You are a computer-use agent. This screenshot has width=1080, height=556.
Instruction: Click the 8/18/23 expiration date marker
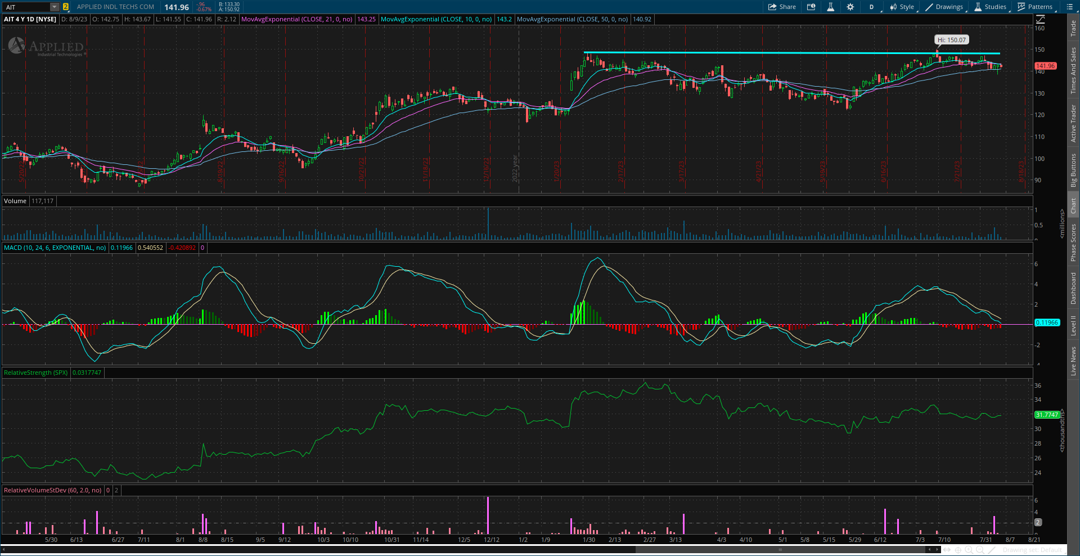[x=1022, y=172]
